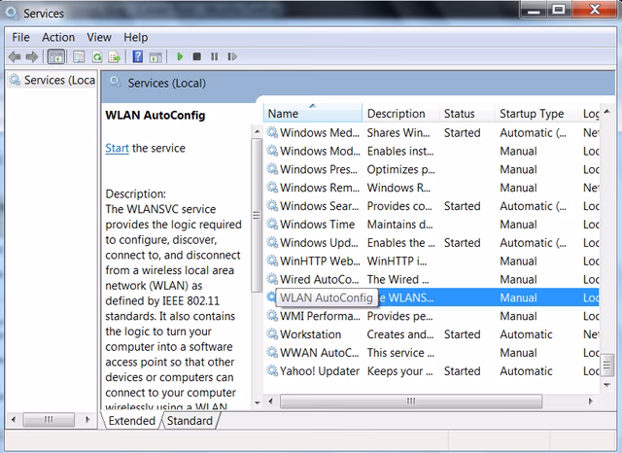
Task: Minimize the Services window
Action: click(534, 9)
